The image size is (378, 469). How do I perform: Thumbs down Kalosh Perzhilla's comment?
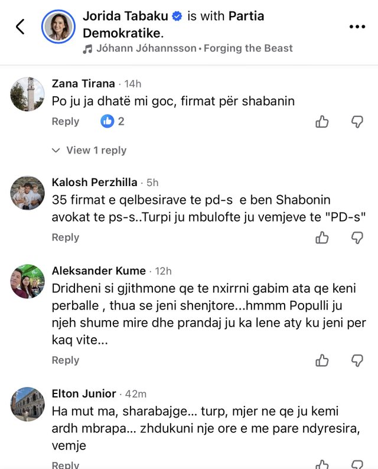click(357, 237)
